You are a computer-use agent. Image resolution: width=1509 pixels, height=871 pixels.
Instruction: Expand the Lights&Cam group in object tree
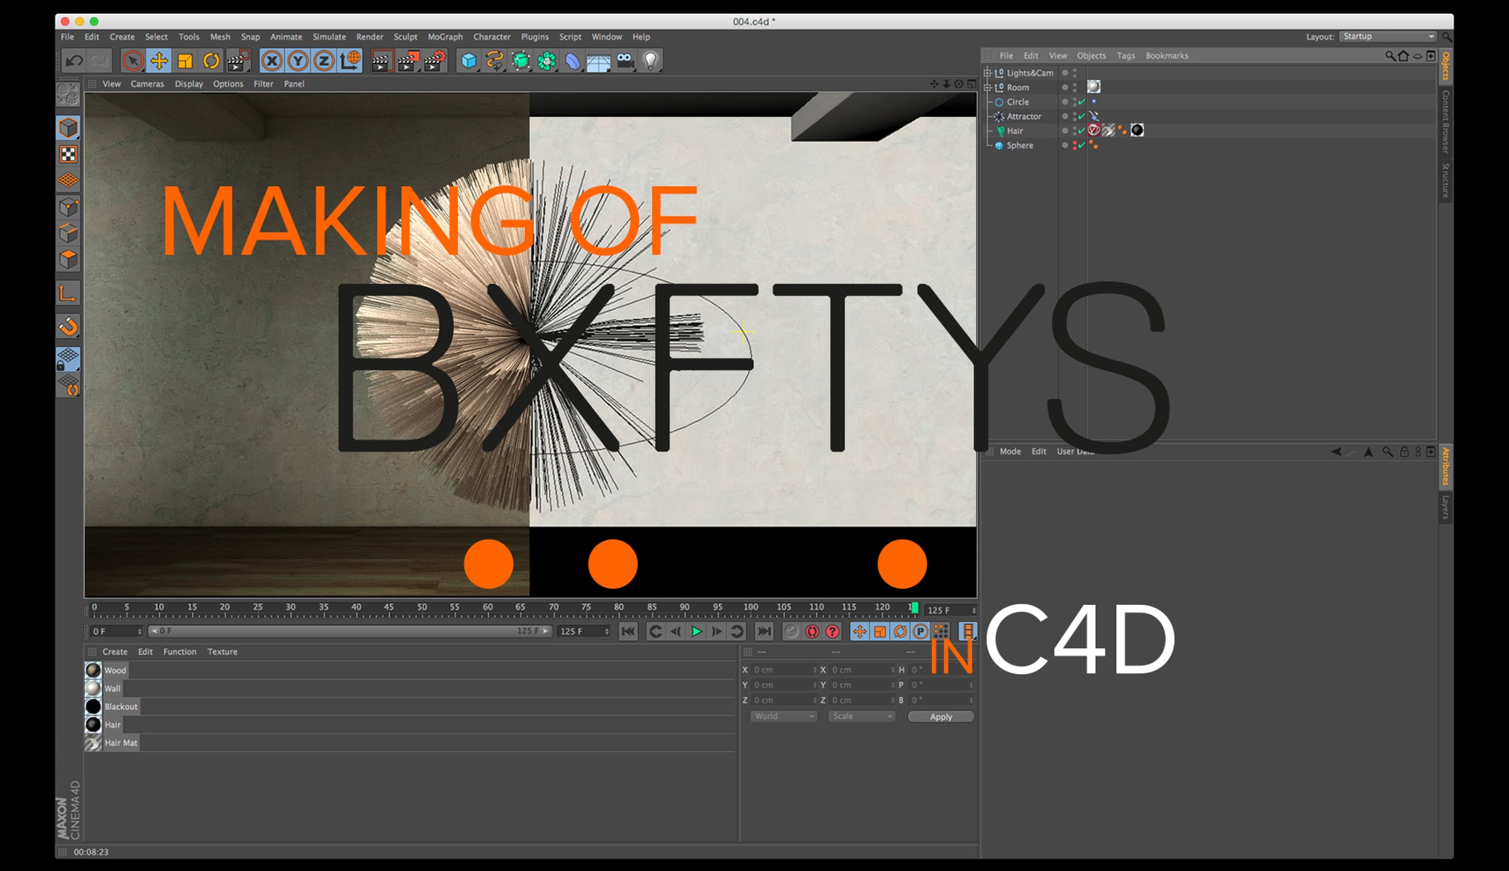987,73
